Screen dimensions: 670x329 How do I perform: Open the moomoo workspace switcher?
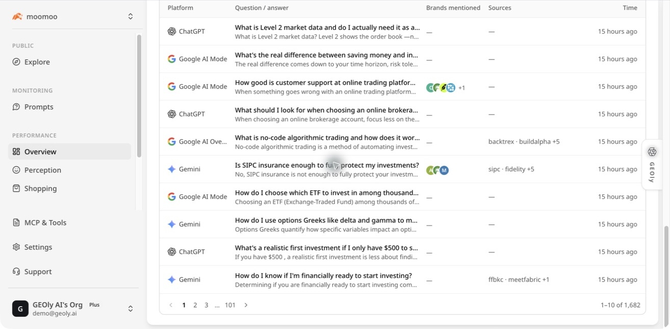pos(73,16)
